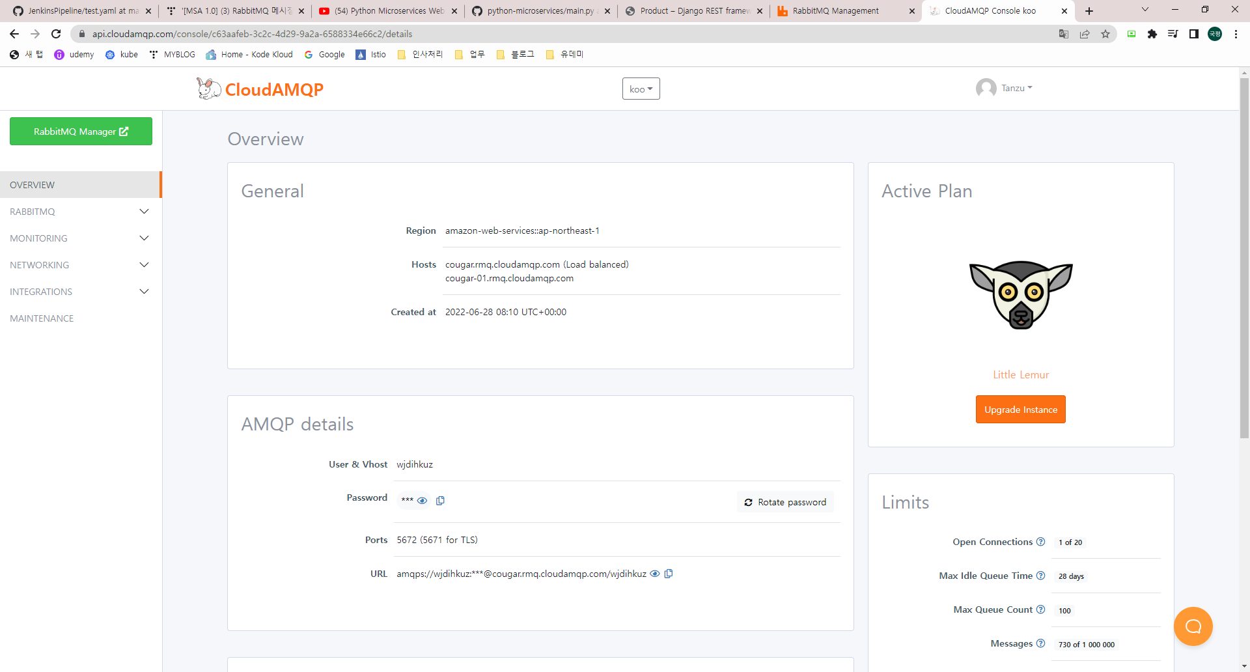The height and width of the screenshot is (672, 1250).
Task: Click the lemur plan image
Action: [1020, 295]
